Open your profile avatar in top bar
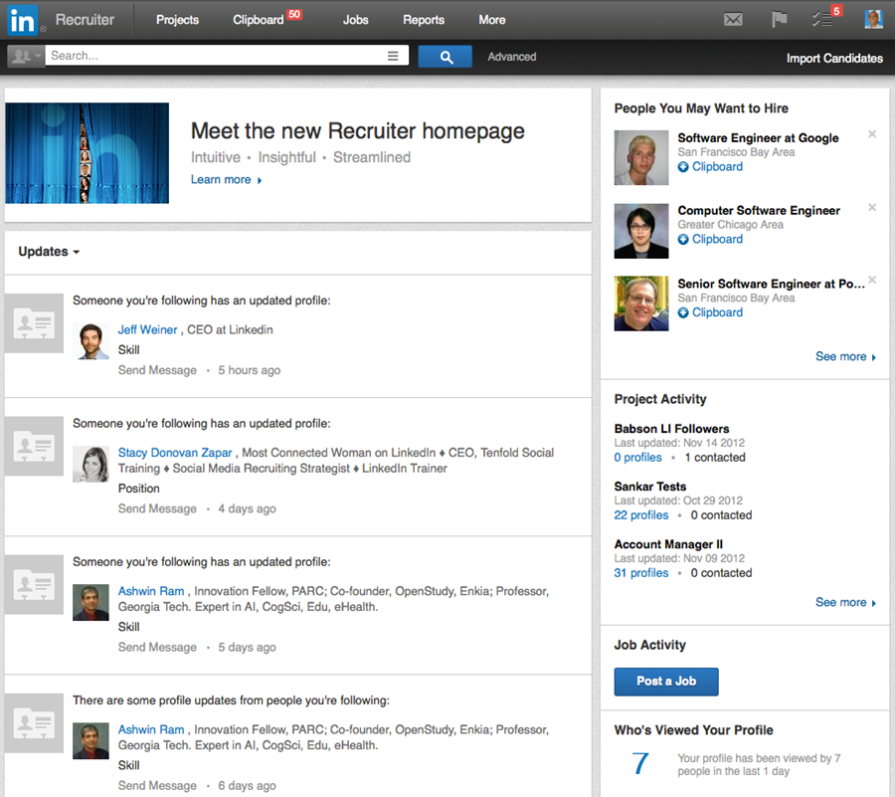 pyautogui.click(x=873, y=19)
